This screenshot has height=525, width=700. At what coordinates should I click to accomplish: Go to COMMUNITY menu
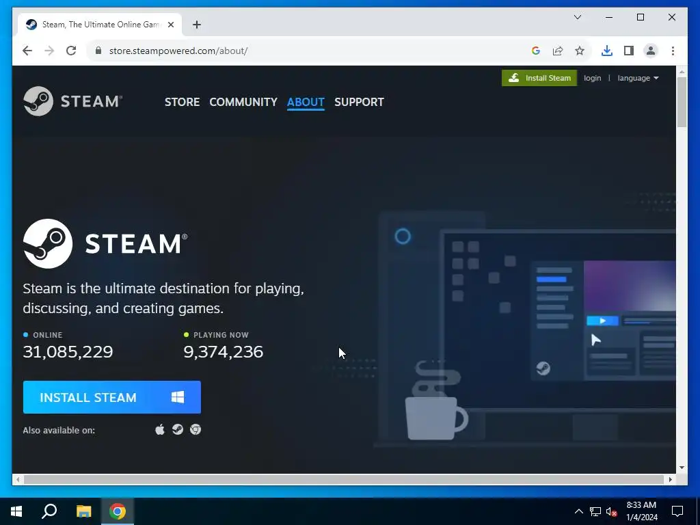(x=243, y=102)
